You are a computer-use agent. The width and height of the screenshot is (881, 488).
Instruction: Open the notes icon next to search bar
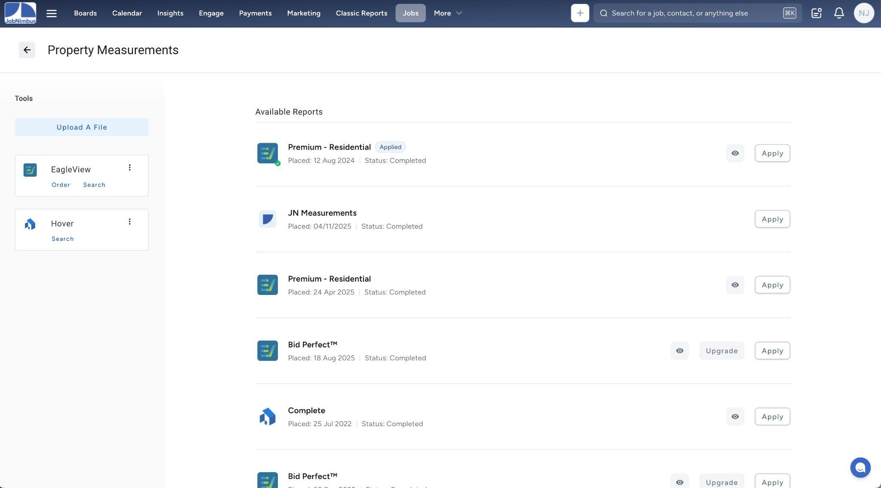pyautogui.click(x=816, y=13)
